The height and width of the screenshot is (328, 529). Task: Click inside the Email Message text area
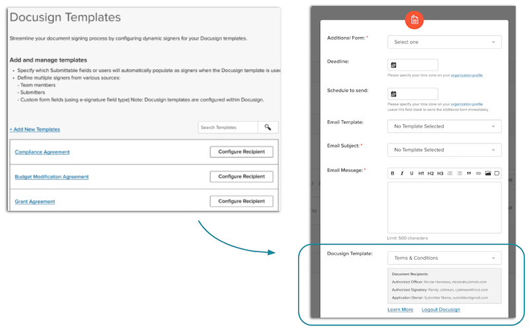pos(444,207)
